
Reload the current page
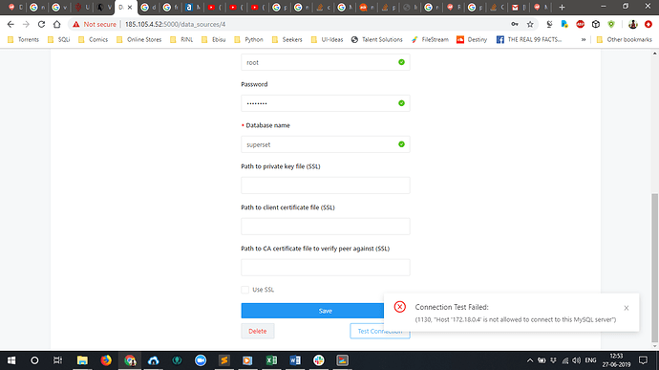tap(41, 25)
